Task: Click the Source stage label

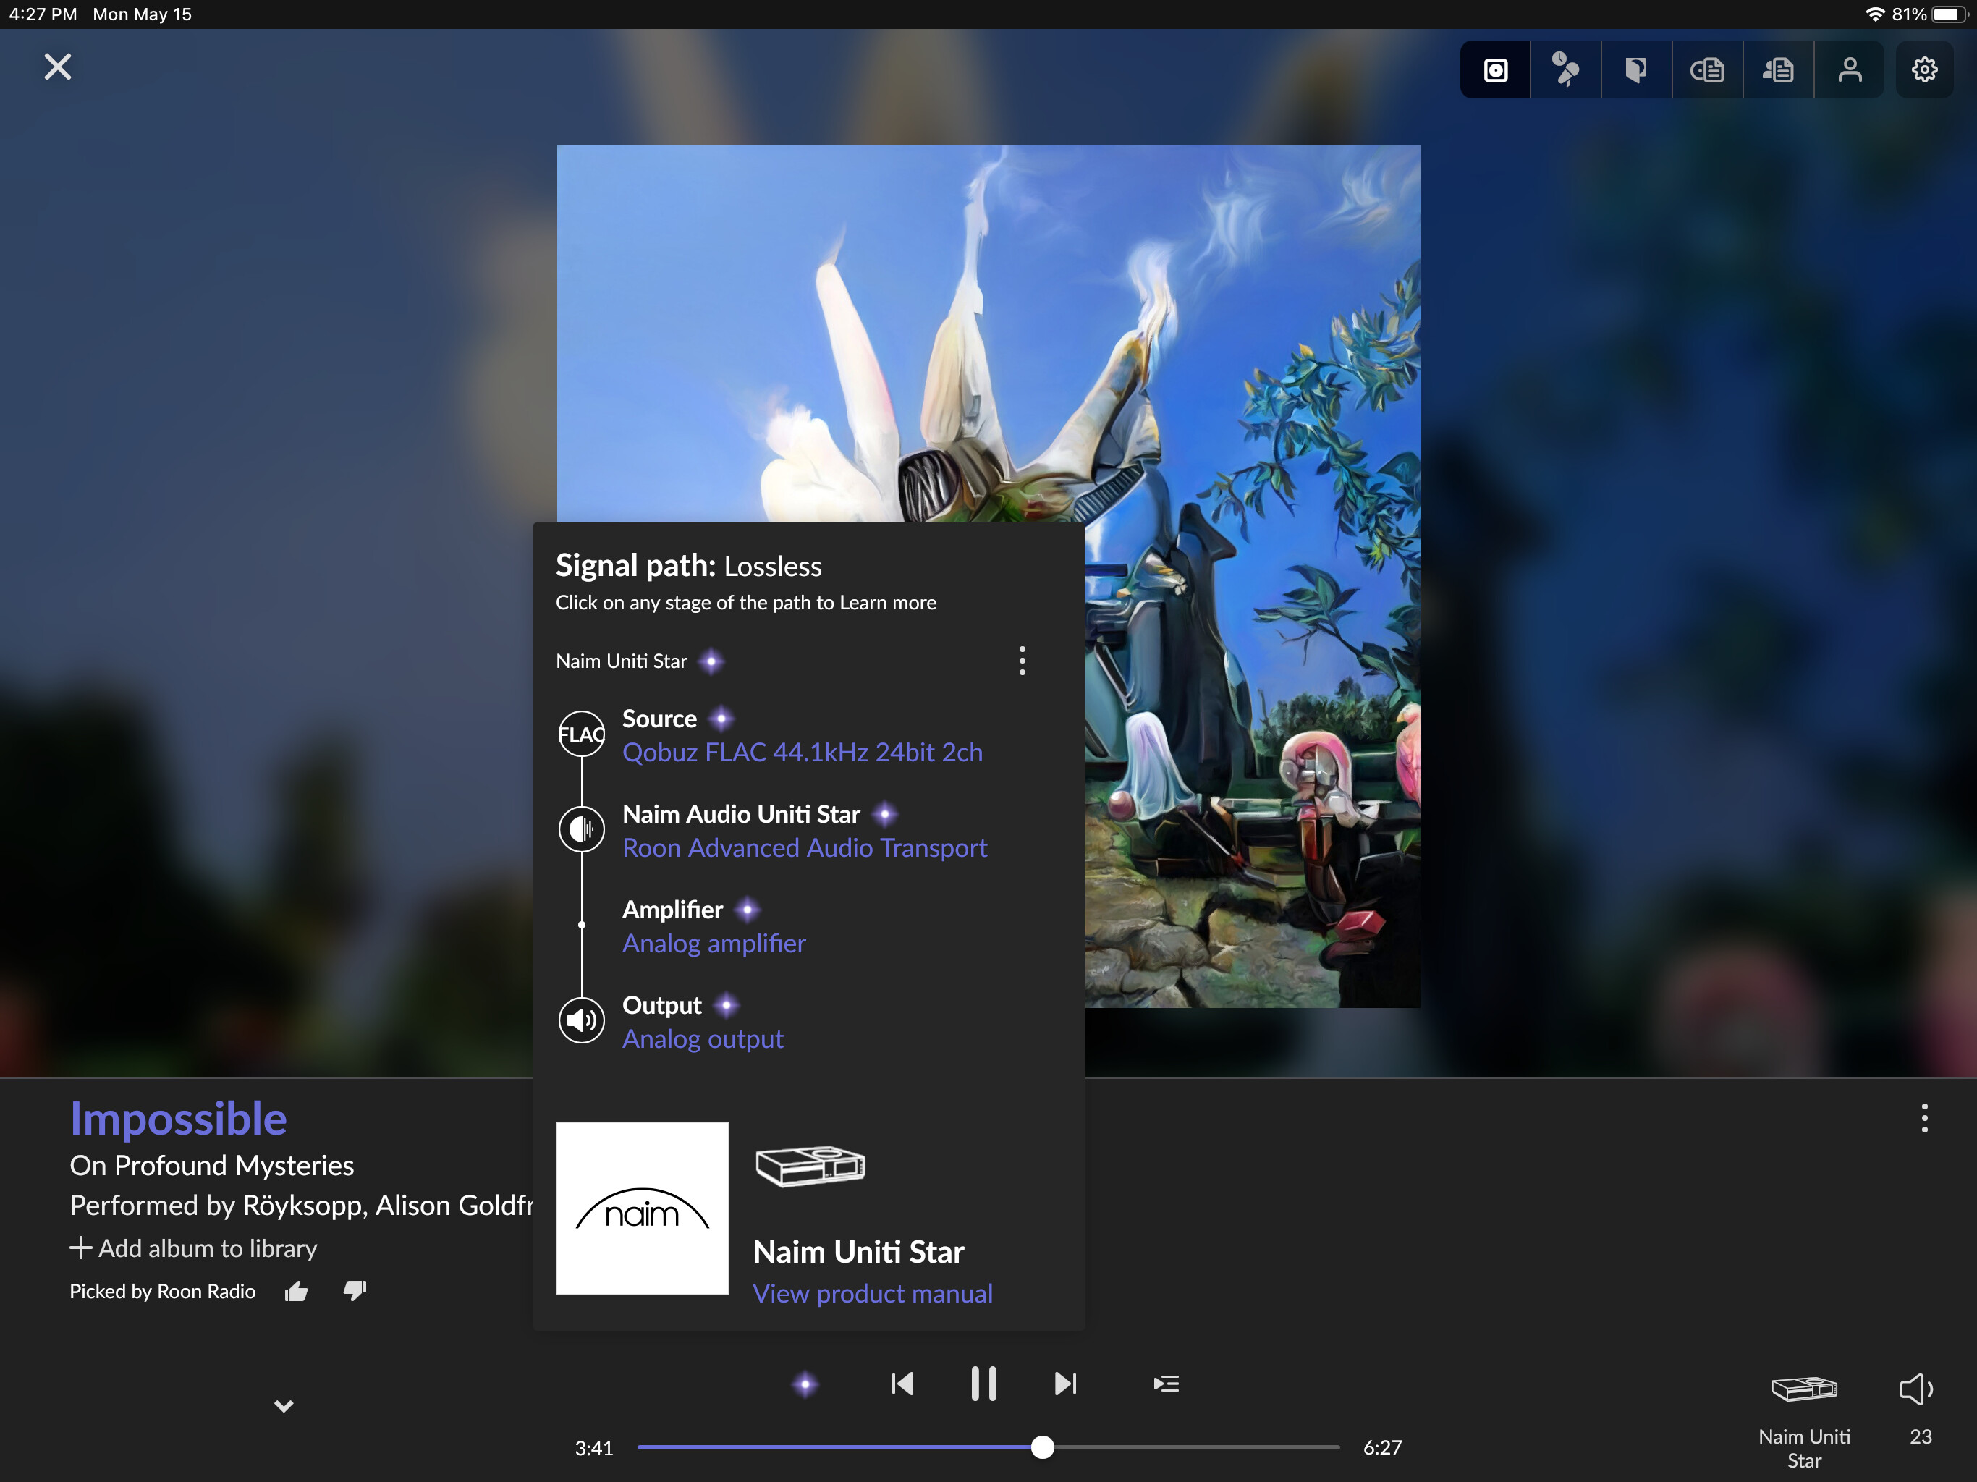Action: click(x=659, y=719)
